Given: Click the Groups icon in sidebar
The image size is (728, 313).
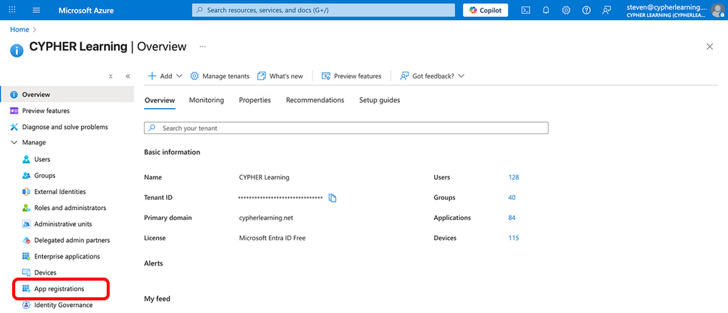Looking at the screenshot, I should pyautogui.click(x=27, y=176).
